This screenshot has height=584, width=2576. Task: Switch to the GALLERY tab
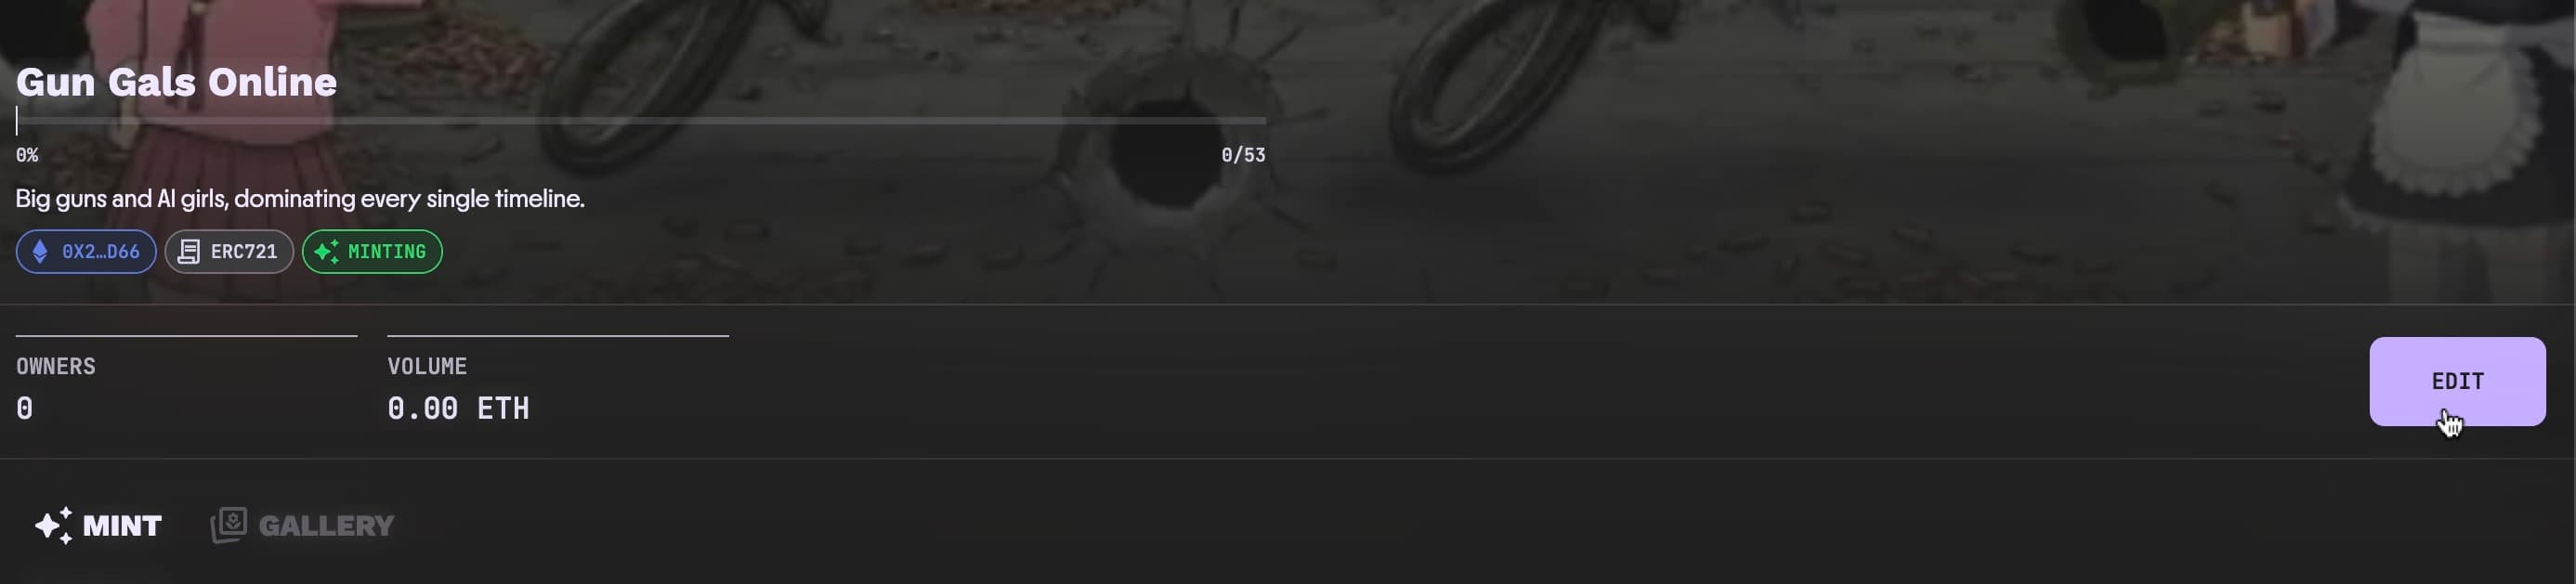[302, 525]
